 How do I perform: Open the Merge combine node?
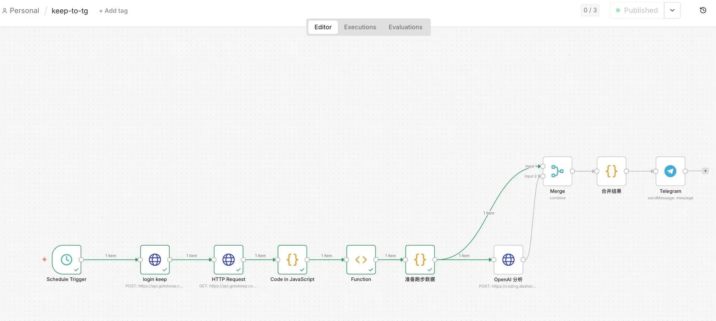[x=557, y=171]
